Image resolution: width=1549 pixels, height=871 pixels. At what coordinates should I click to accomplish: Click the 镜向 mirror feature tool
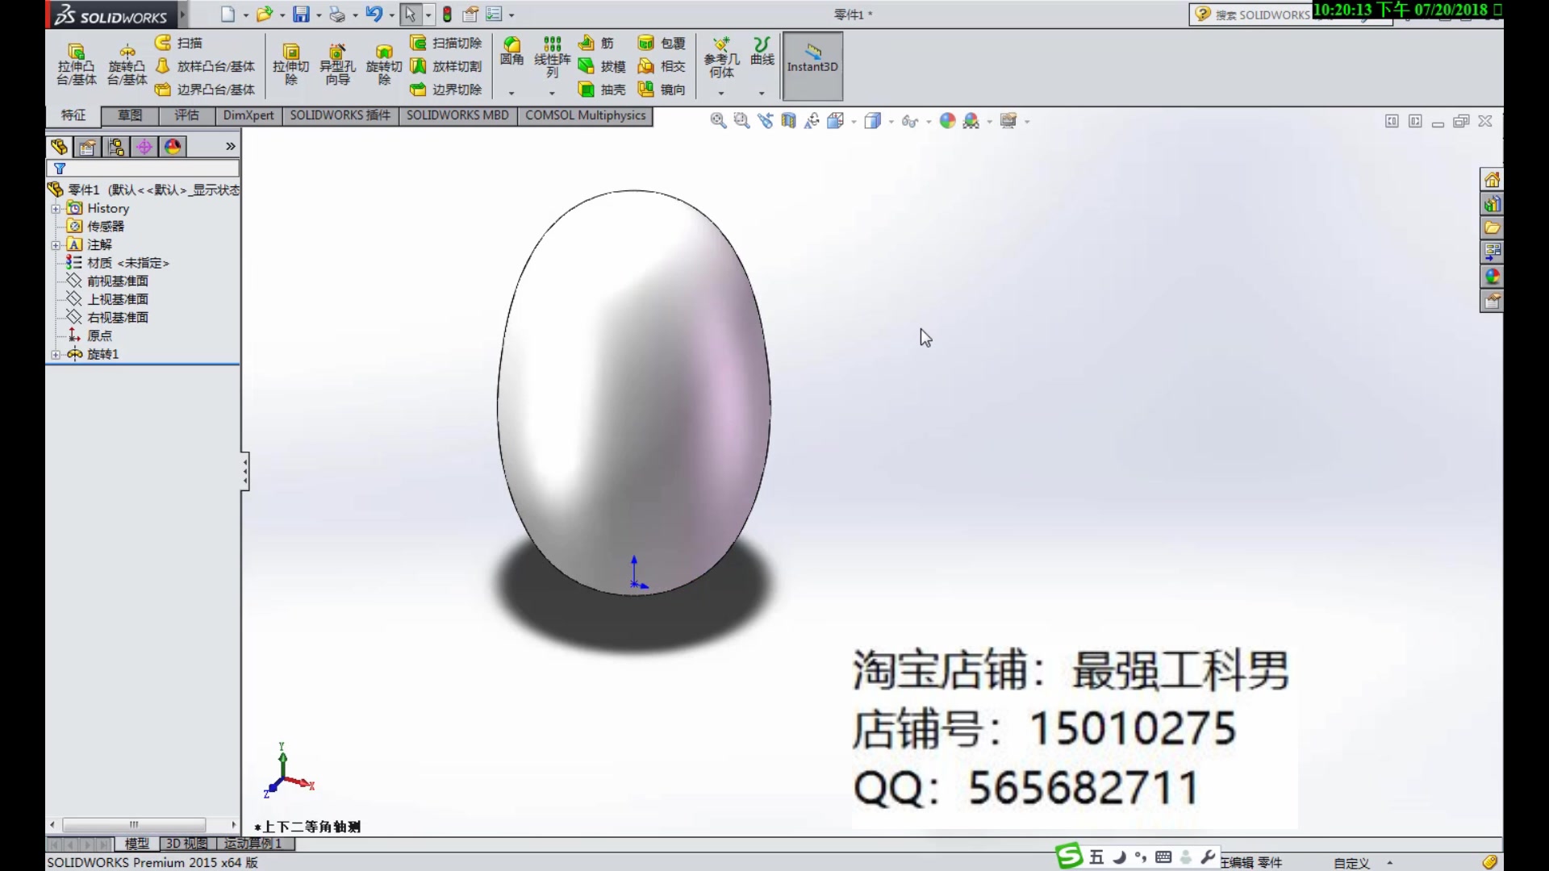pyautogui.click(x=662, y=90)
